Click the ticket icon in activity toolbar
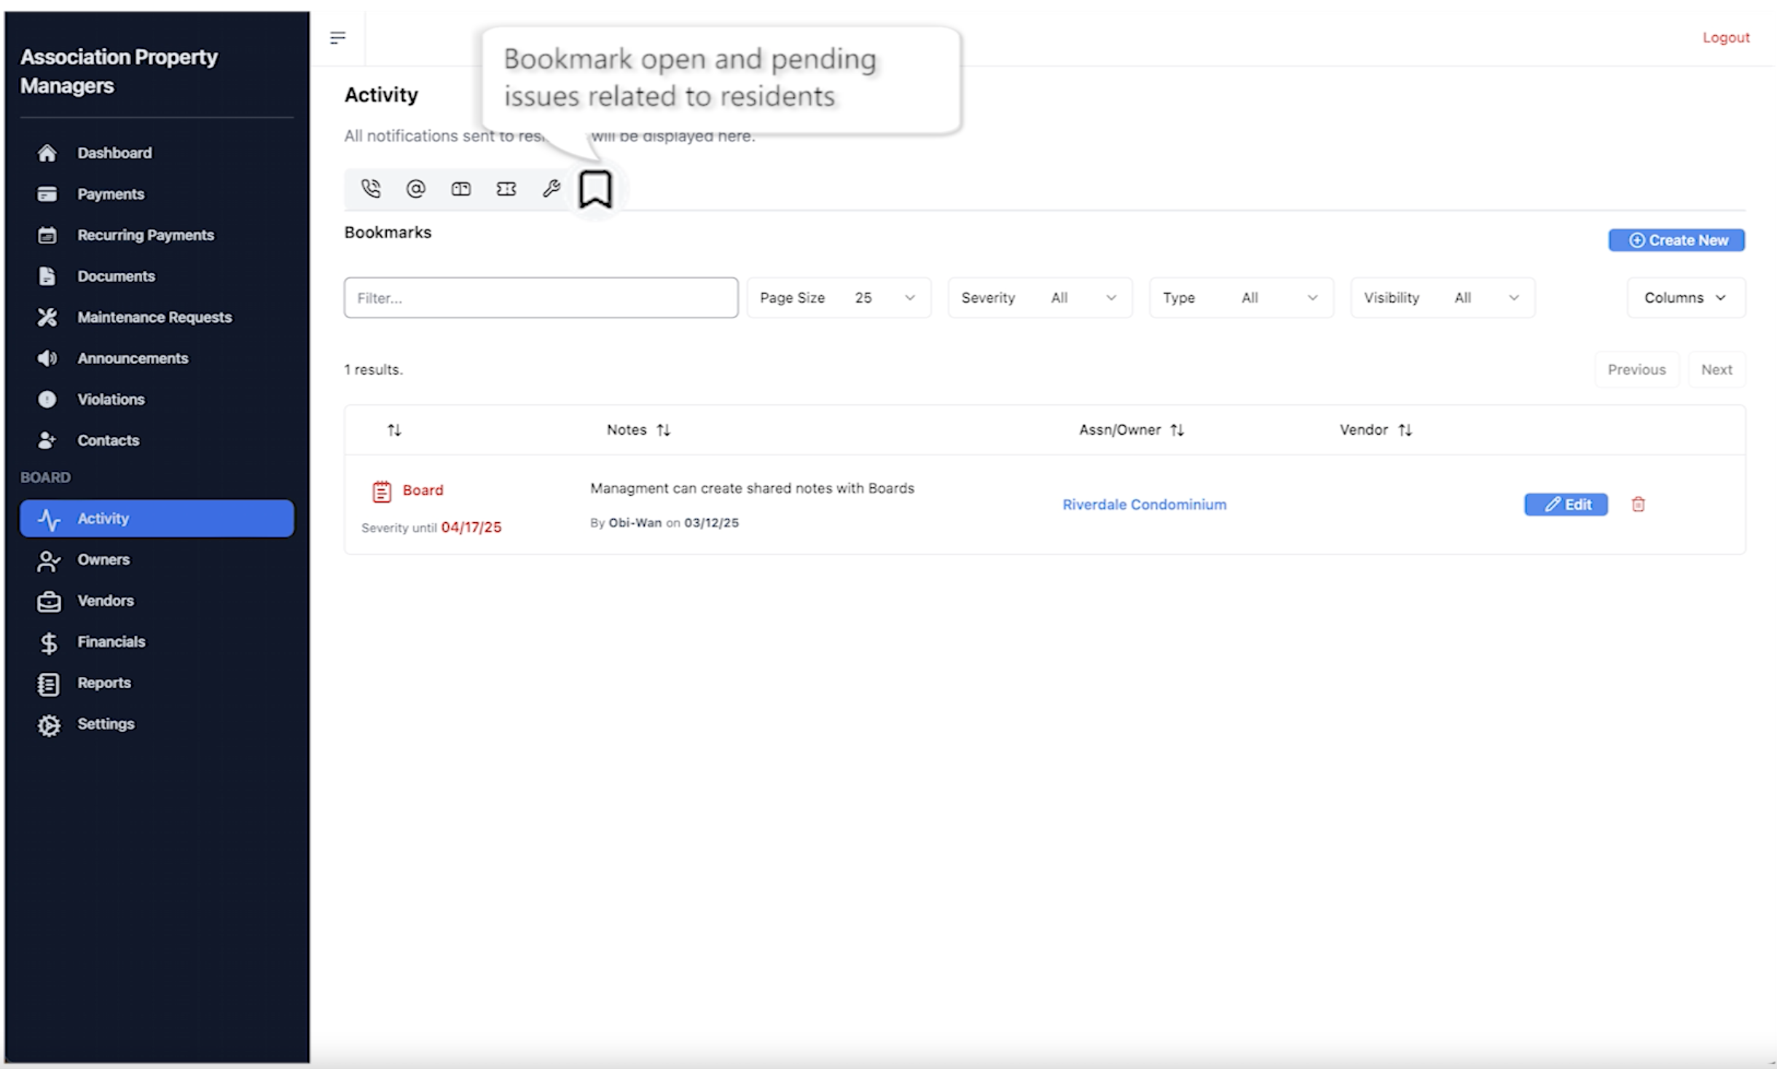 pos(506,189)
